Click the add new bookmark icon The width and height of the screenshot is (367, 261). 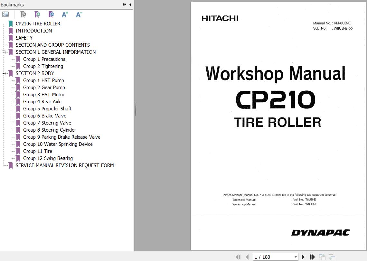(37, 14)
